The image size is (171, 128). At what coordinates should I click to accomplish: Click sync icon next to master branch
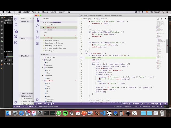(x=45, y=104)
